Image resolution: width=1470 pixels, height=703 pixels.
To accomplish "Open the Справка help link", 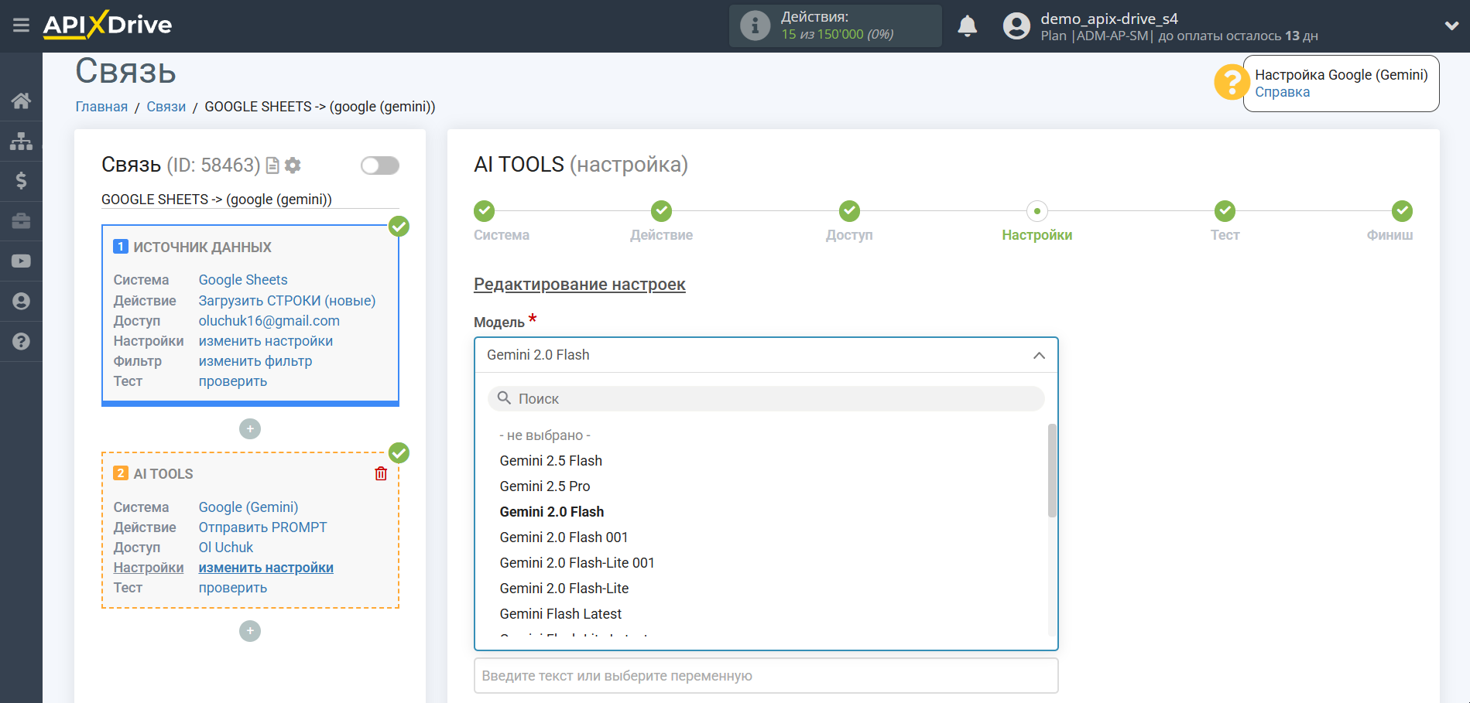I will (1282, 92).
